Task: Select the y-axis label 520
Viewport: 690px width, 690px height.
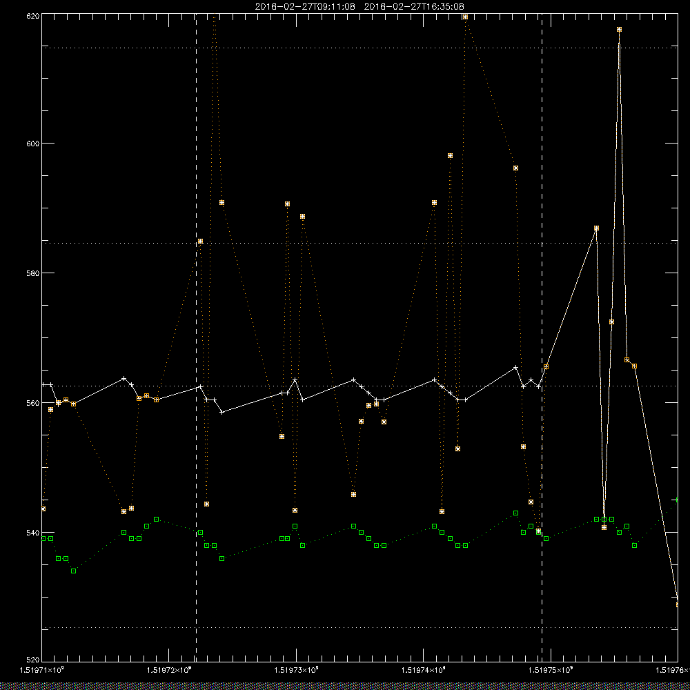Action: (x=33, y=660)
